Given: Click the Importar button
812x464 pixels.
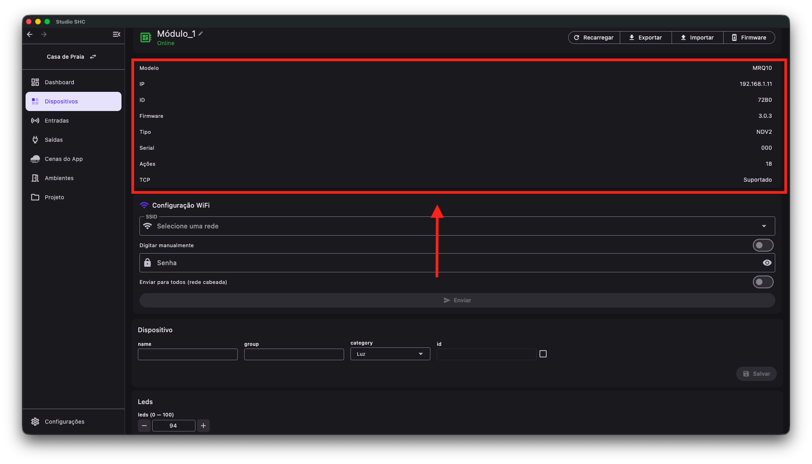Looking at the screenshot, I should pos(697,38).
